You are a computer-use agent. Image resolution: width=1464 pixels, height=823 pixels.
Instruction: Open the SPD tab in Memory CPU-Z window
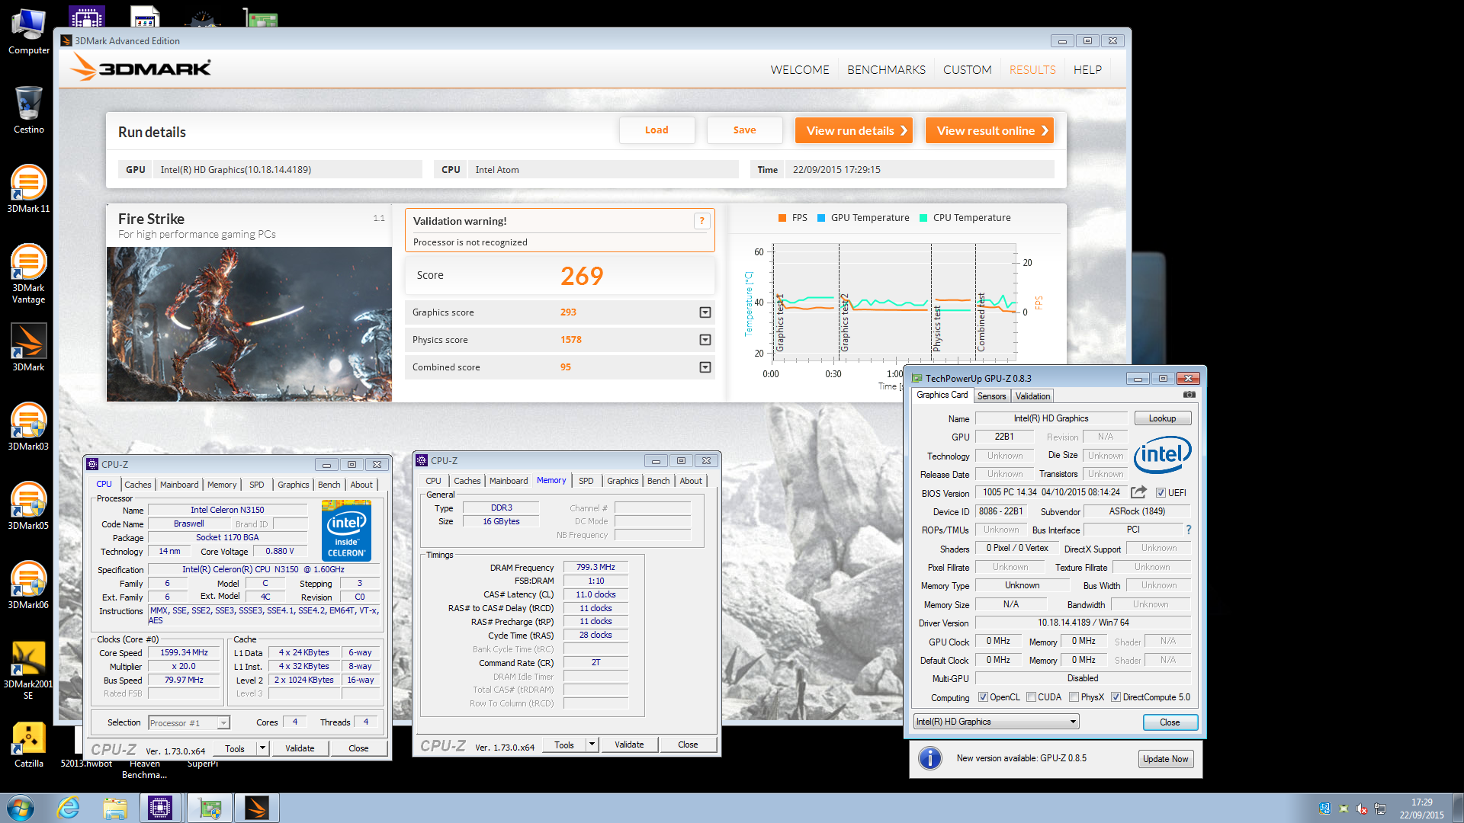[586, 481]
